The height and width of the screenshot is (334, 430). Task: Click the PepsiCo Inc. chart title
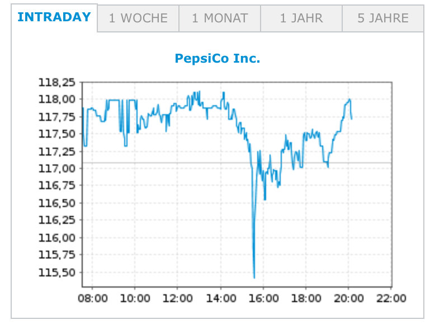click(218, 58)
